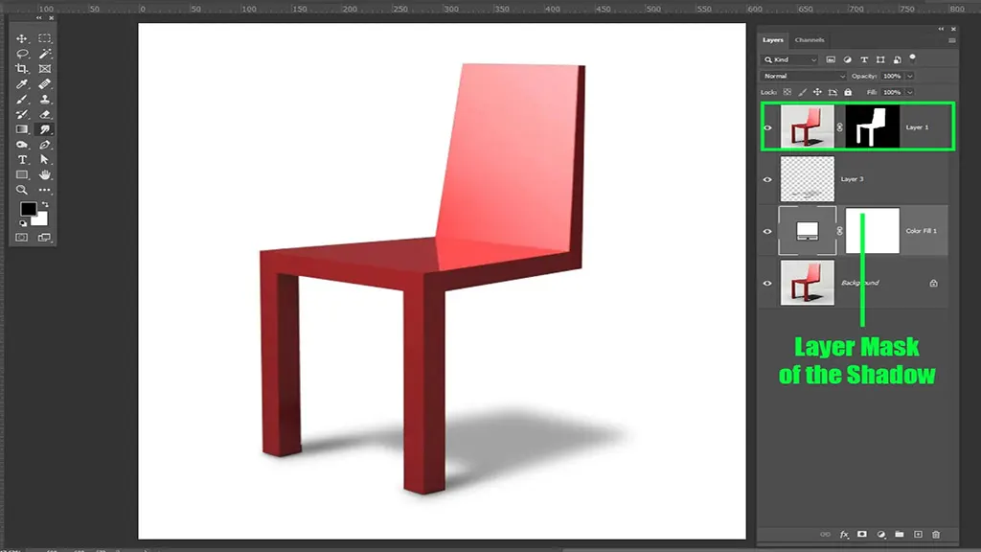
Task: Open the Layers panel flyout menu
Action: pos(951,40)
